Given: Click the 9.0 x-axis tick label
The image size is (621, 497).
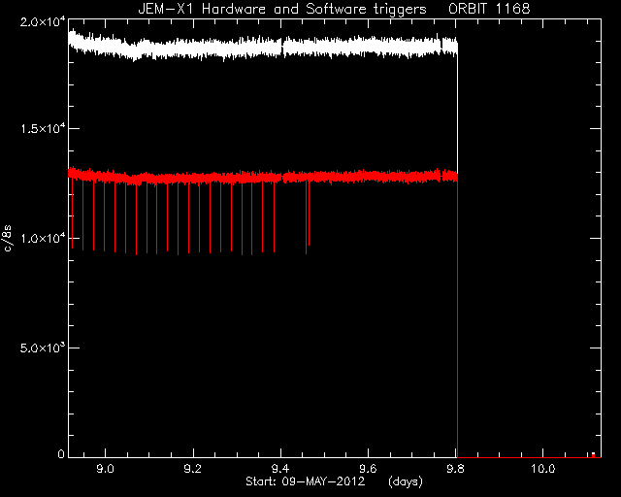Looking at the screenshot, I should point(105,469).
